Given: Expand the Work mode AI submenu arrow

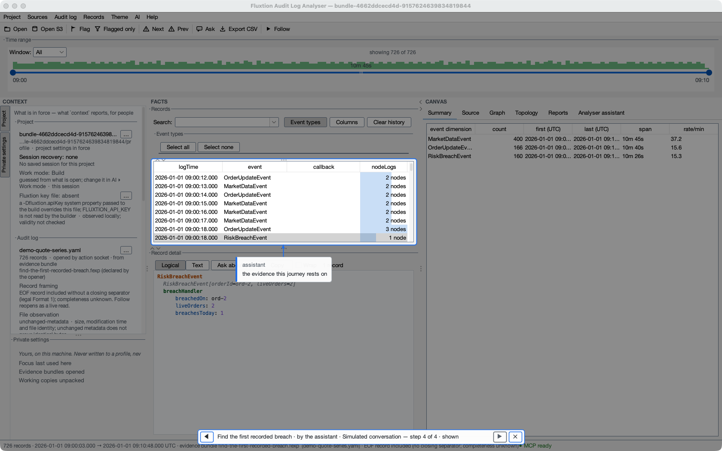Looking at the screenshot, I should pyautogui.click(x=119, y=180).
